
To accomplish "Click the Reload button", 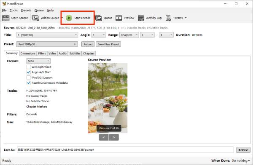I will 88,44.
